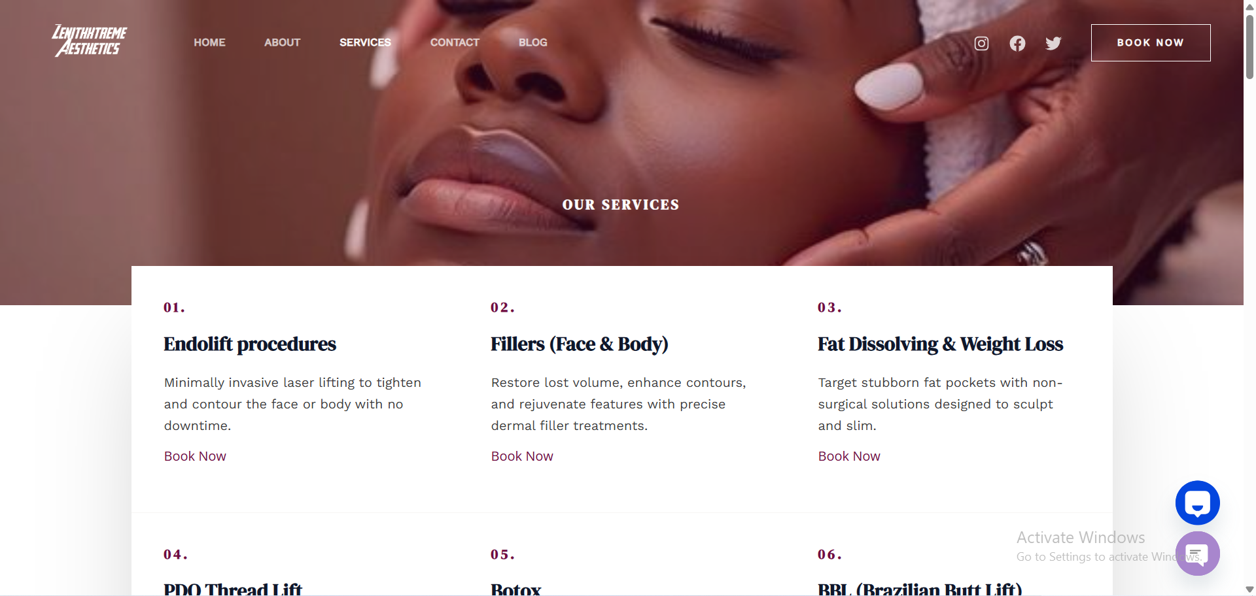Open the Facebook social icon
Image resolution: width=1256 pixels, height=596 pixels.
(x=1017, y=43)
